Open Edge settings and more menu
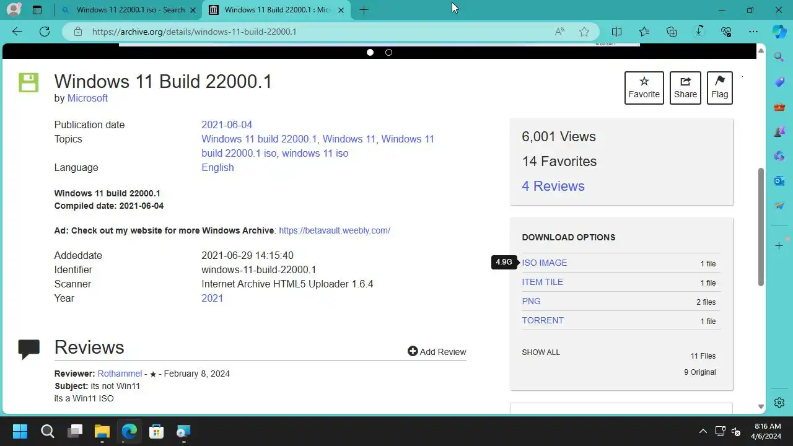Screen dimensions: 793x446 (x=753, y=32)
